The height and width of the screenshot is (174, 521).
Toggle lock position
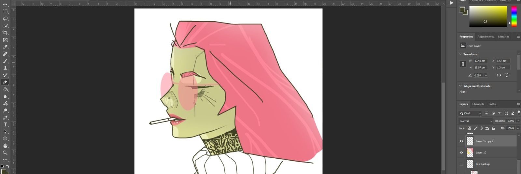[481, 128]
